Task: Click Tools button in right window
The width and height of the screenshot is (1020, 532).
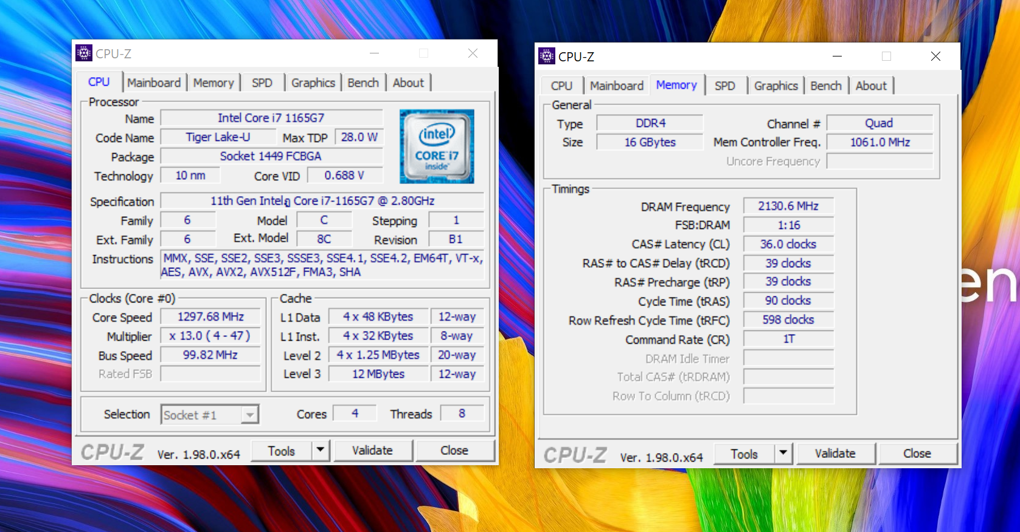Action: 744,454
